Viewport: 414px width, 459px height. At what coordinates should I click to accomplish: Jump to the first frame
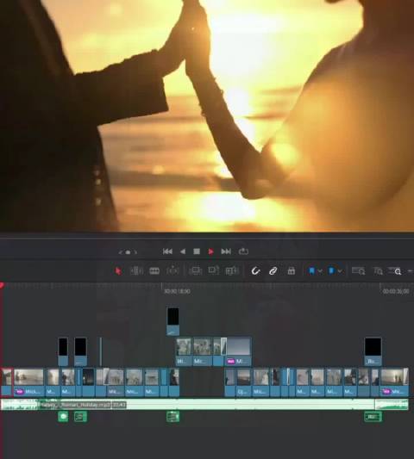tap(167, 251)
